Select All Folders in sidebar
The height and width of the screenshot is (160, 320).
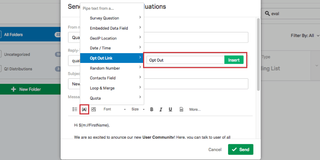click(x=30, y=35)
